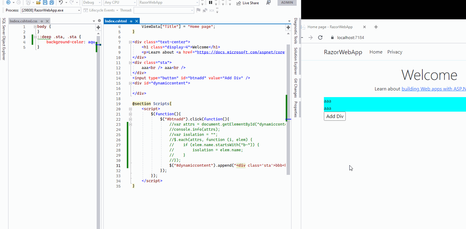Click the Break All pause icon
Screen dimensions: 466x229
pos(211,2)
